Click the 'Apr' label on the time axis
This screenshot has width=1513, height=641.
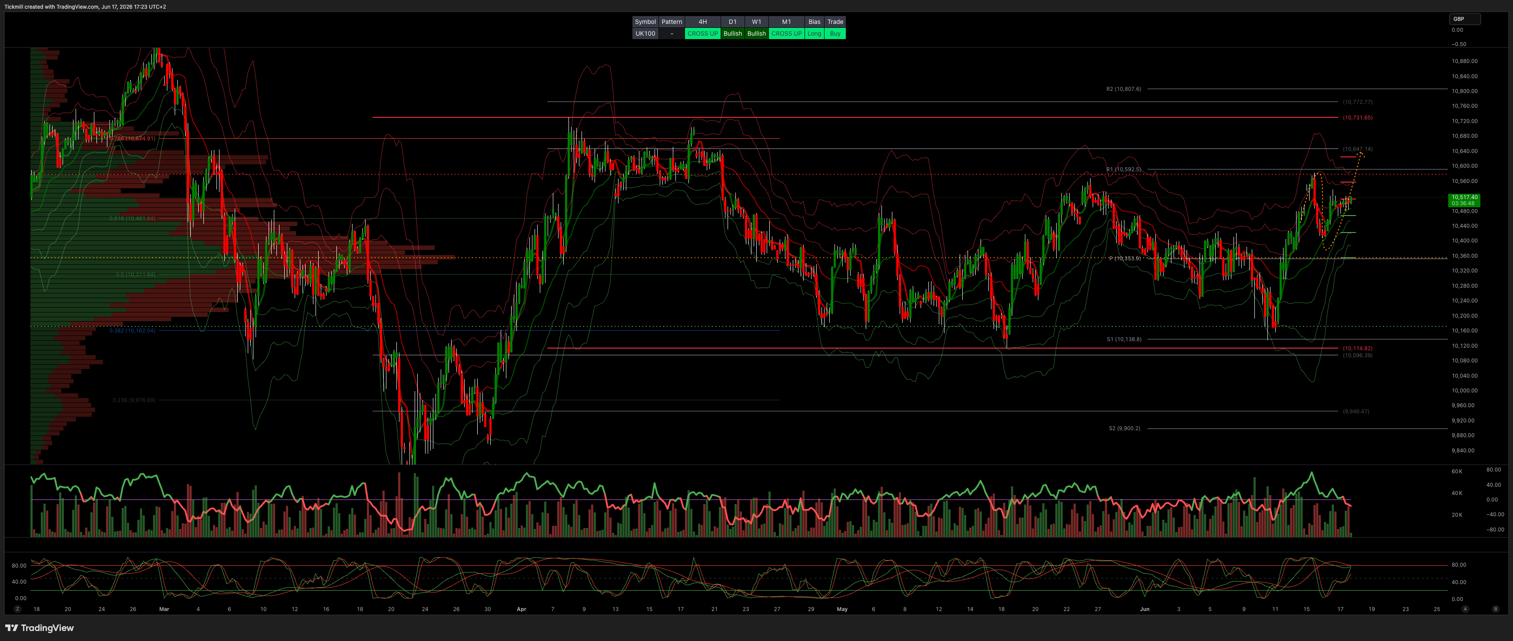(x=522, y=609)
